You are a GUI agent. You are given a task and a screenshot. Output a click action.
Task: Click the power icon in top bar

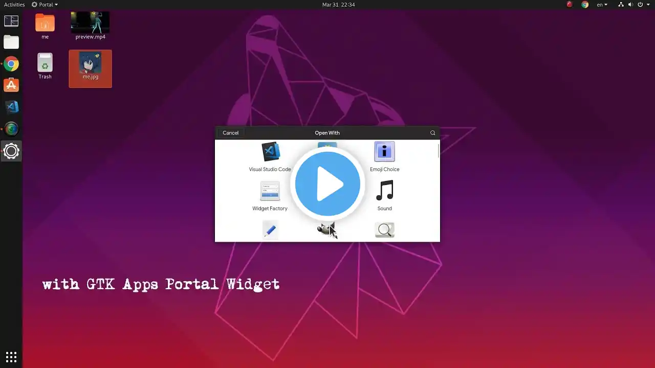[640, 5]
